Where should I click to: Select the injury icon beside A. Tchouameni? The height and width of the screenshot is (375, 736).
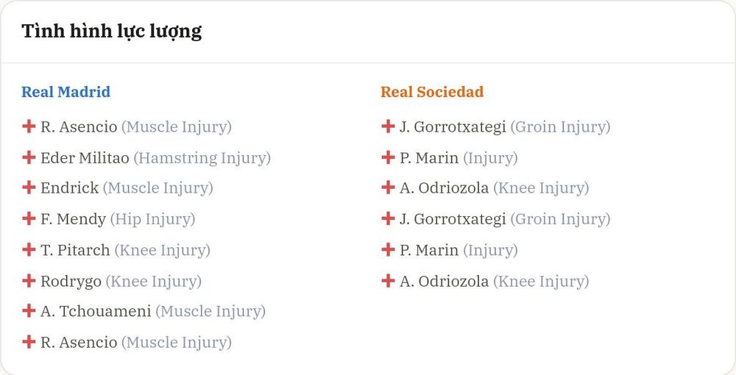coord(29,311)
